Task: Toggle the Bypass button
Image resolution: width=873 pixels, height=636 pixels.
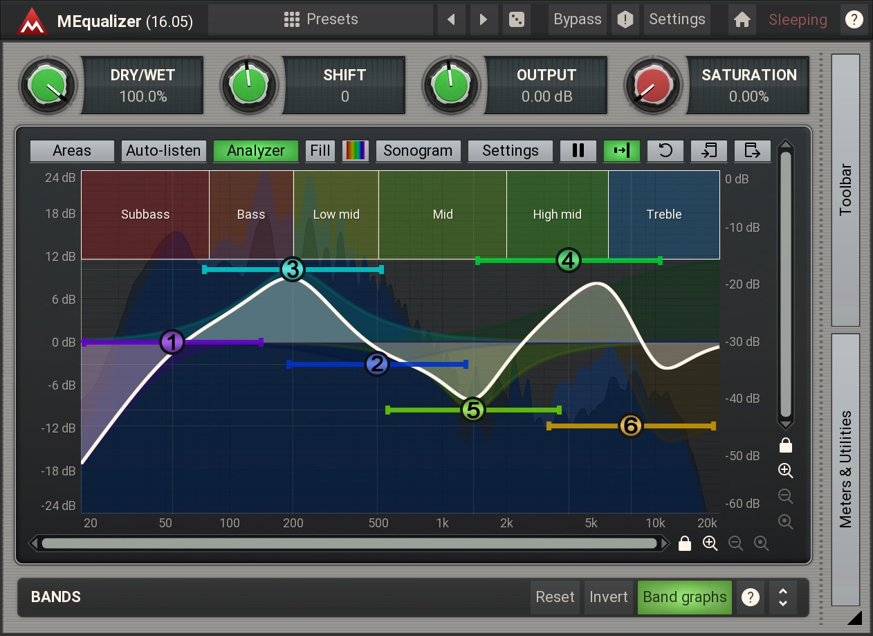Action: [578, 19]
